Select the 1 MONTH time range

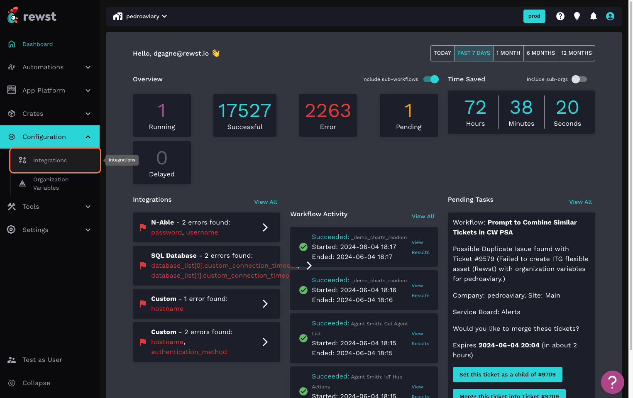pos(508,53)
